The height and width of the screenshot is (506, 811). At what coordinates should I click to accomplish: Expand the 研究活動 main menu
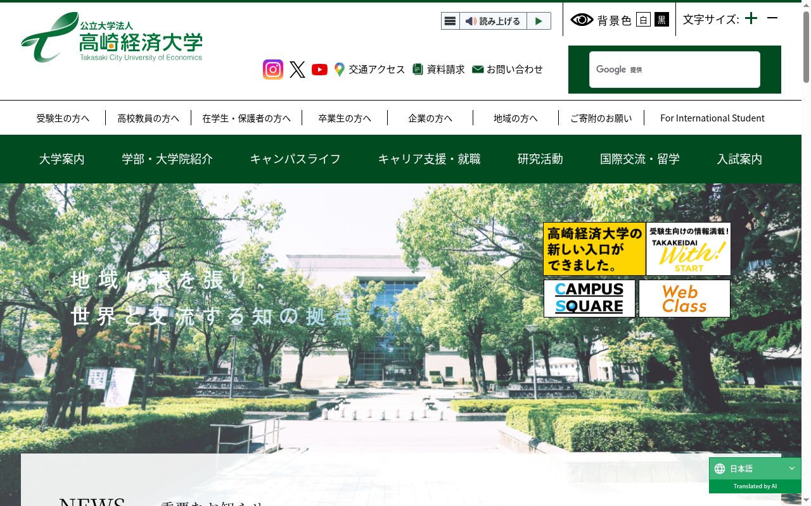pyautogui.click(x=540, y=159)
